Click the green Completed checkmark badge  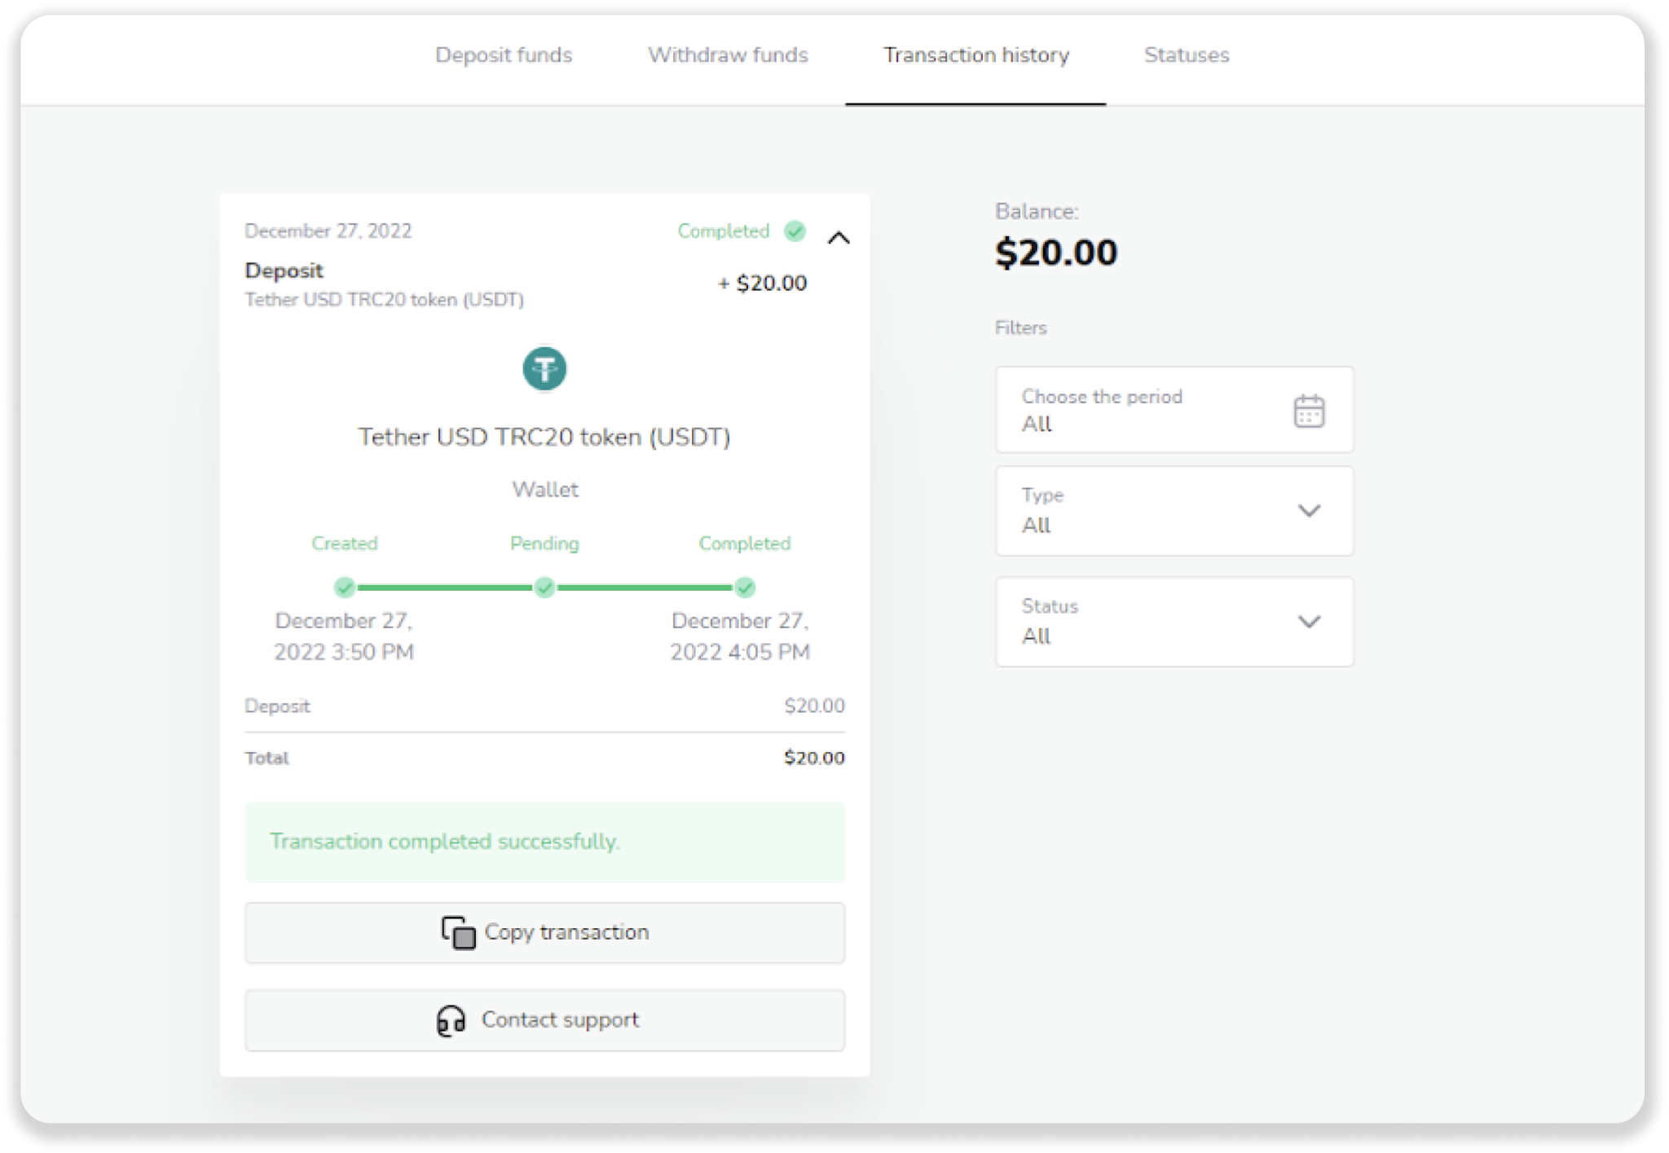(x=795, y=231)
